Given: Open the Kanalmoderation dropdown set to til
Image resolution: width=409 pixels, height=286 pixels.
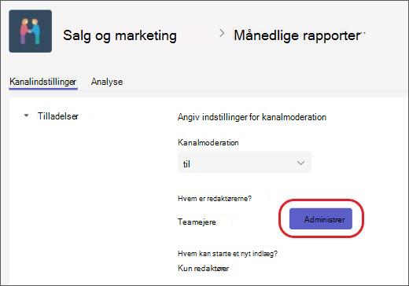Looking at the screenshot, I should (x=245, y=163).
